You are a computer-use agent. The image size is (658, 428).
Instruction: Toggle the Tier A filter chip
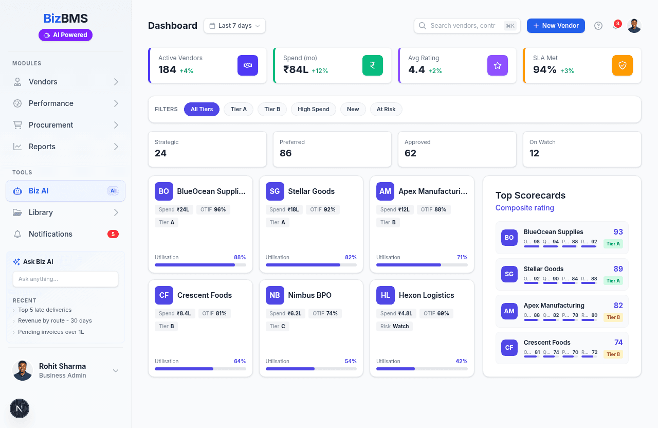[239, 109]
